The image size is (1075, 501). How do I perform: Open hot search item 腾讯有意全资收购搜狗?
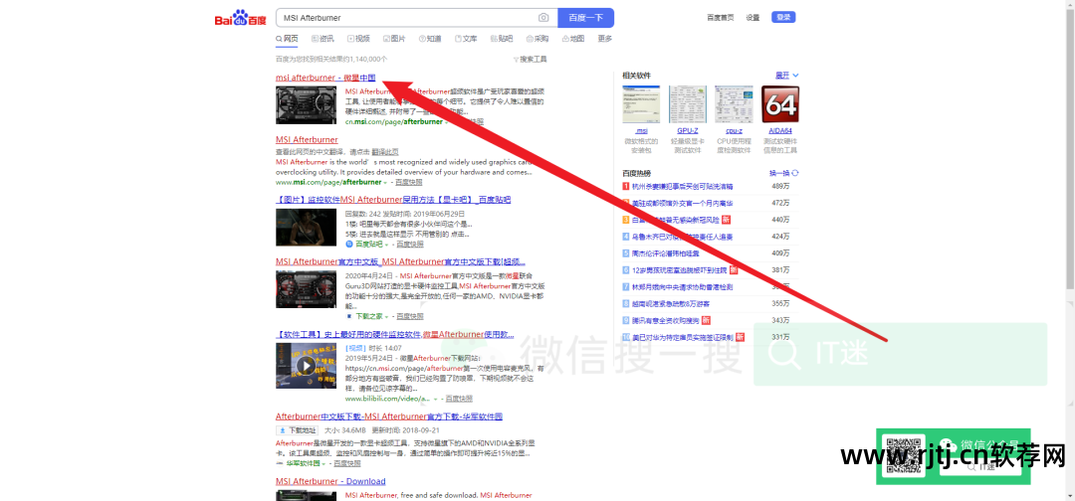(666, 320)
